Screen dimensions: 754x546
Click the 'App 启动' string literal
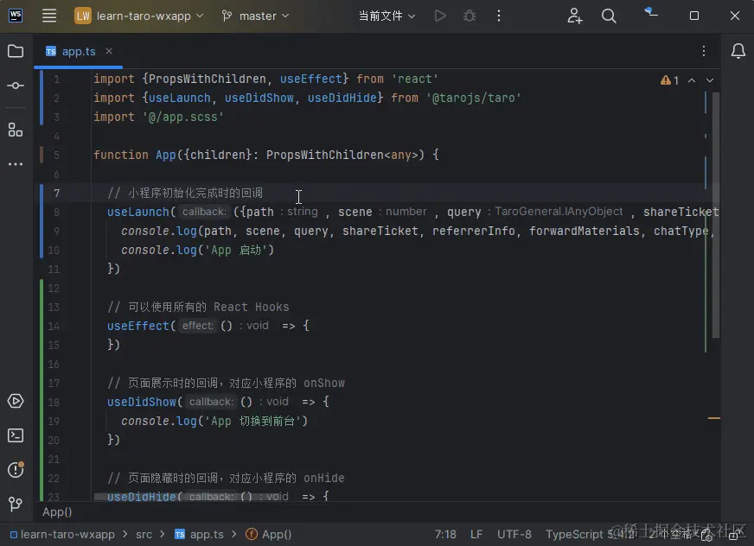tap(235, 250)
